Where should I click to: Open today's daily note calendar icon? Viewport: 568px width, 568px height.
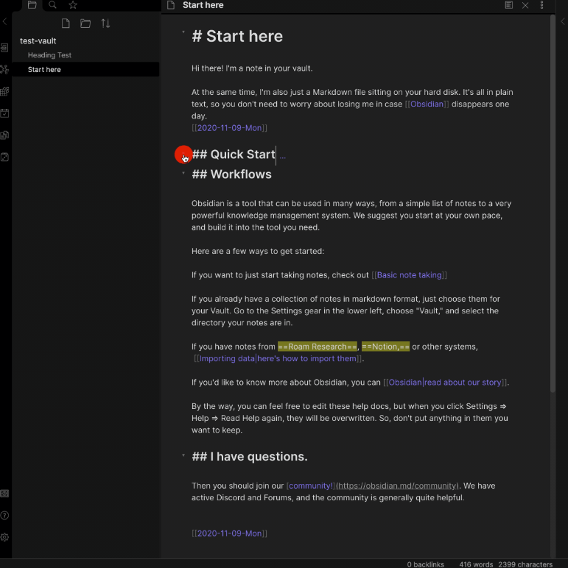4,113
